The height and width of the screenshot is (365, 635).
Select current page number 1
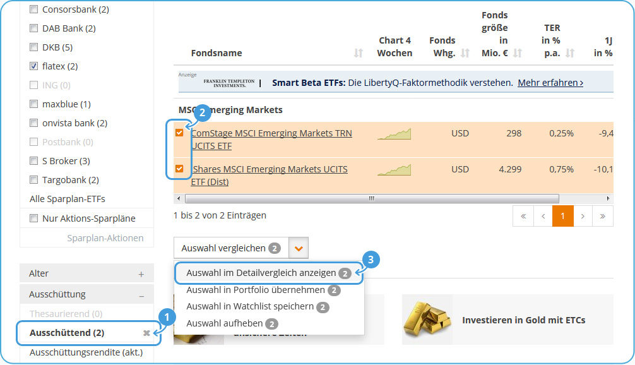(563, 216)
